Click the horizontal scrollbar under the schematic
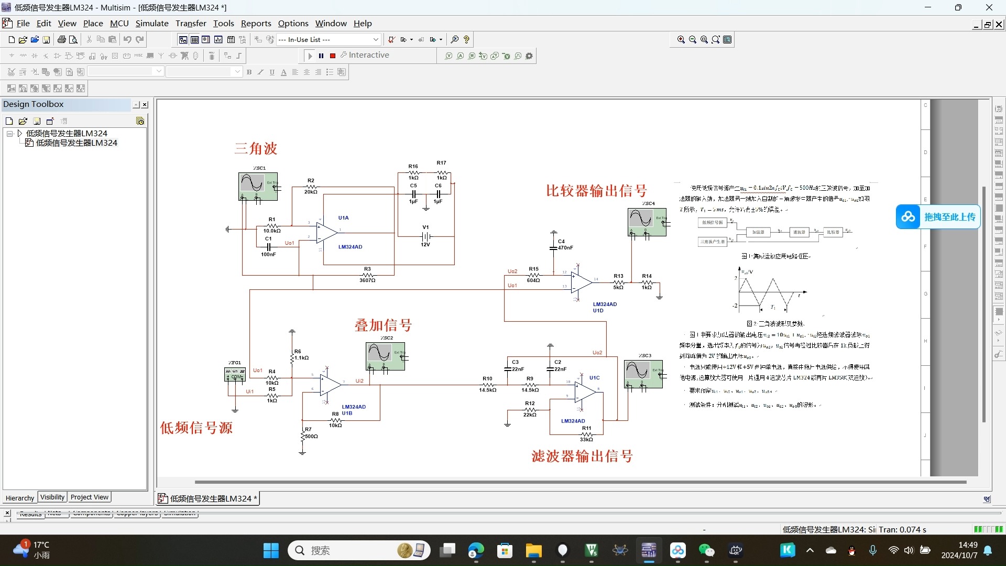 [580, 482]
